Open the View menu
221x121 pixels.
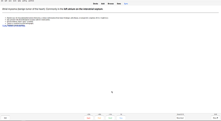[x=10, y=1]
